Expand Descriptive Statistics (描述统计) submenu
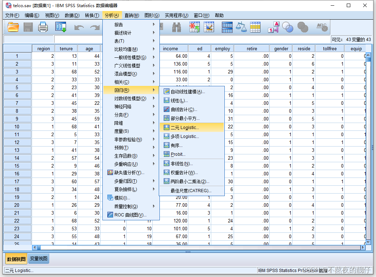Screen dimensions: 376x277 point(131,32)
